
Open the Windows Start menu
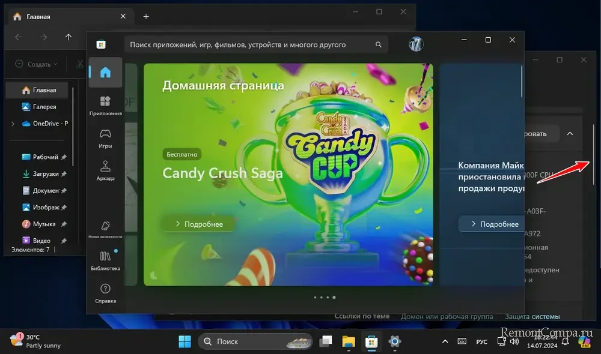click(x=185, y=341)
